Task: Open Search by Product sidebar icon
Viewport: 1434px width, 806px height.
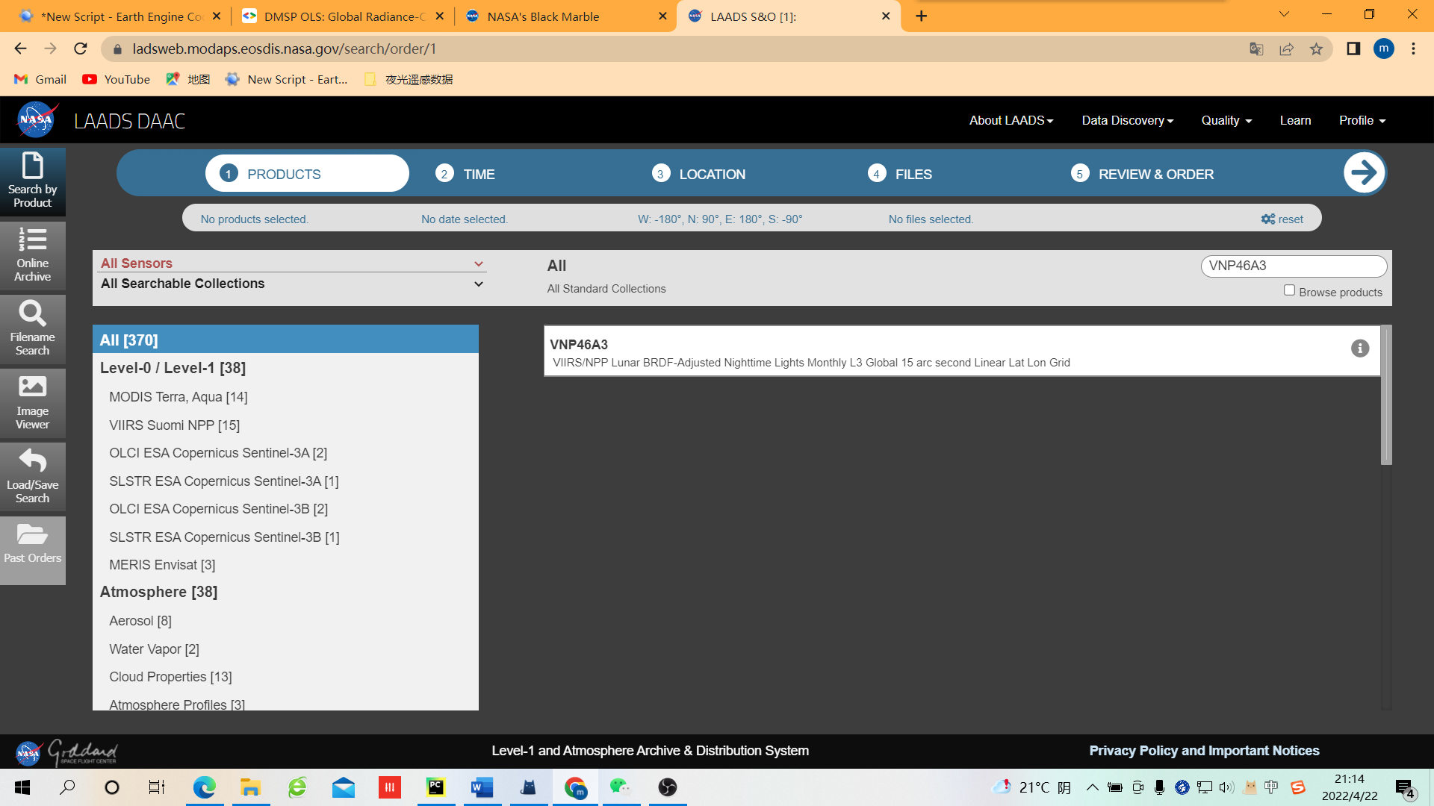Action: click(x=32, y=181)
